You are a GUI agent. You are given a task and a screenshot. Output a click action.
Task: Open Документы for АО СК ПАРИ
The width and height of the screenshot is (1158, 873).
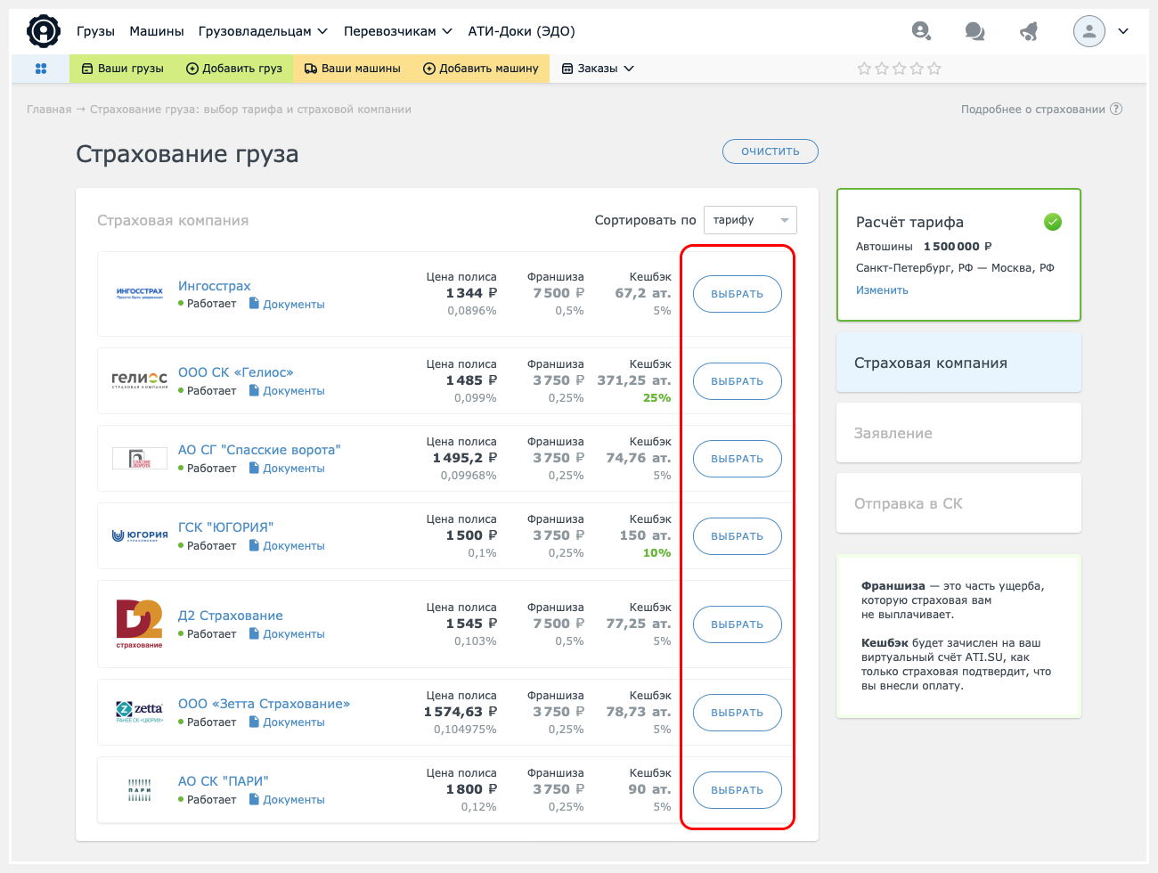coord(286,799)
